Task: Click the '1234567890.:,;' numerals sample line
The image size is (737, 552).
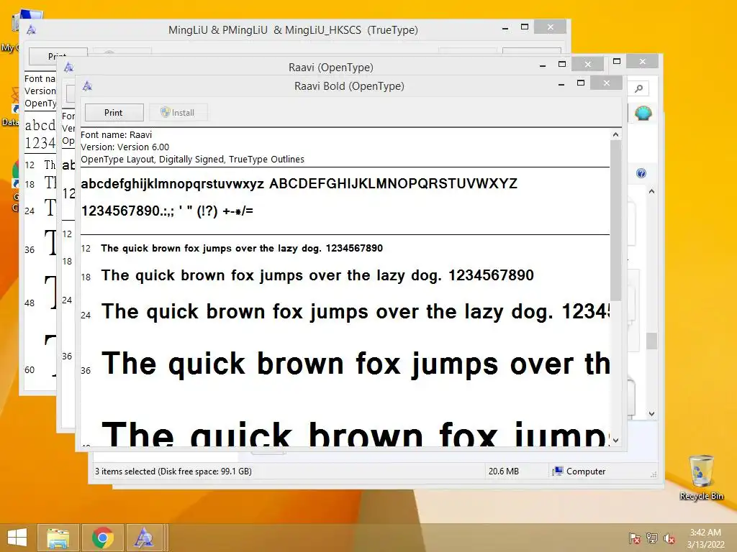Action: (167, 211)
